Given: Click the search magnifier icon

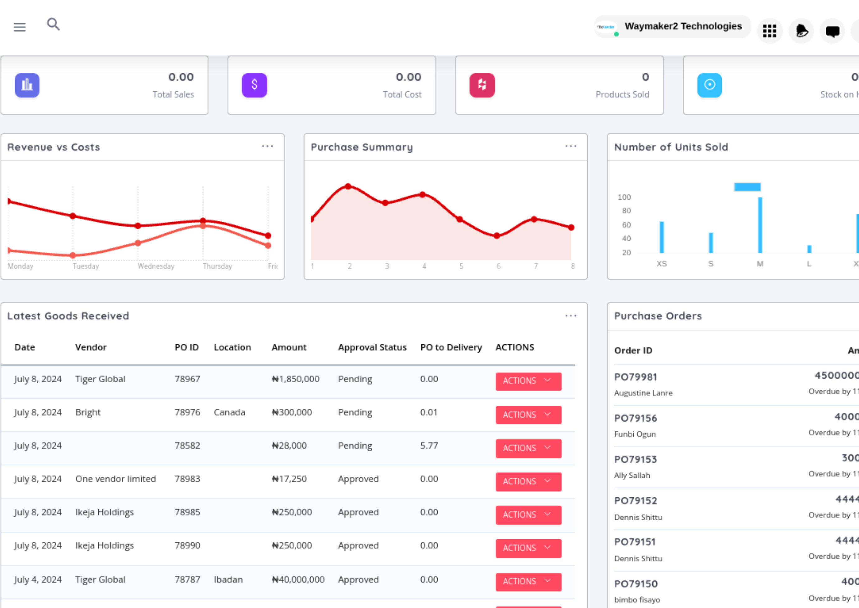Looking at the screenshot, I should coord(53,24).
